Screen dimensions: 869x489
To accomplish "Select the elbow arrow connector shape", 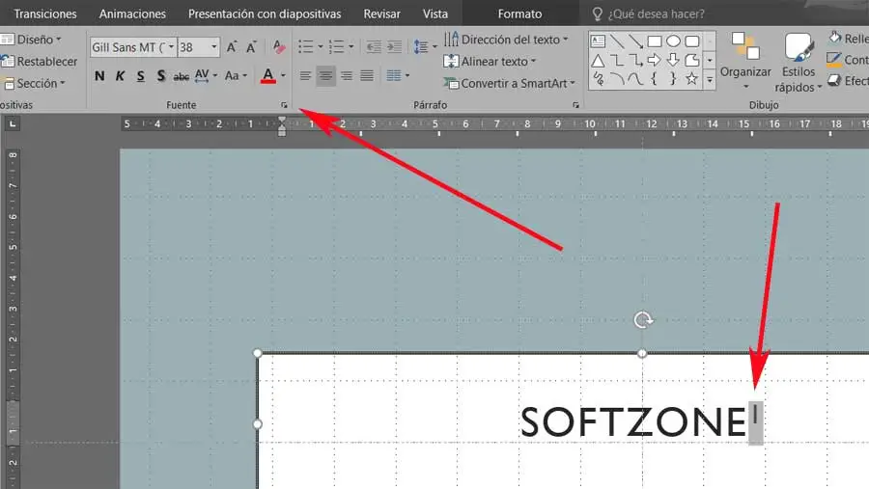I will 635,60.
